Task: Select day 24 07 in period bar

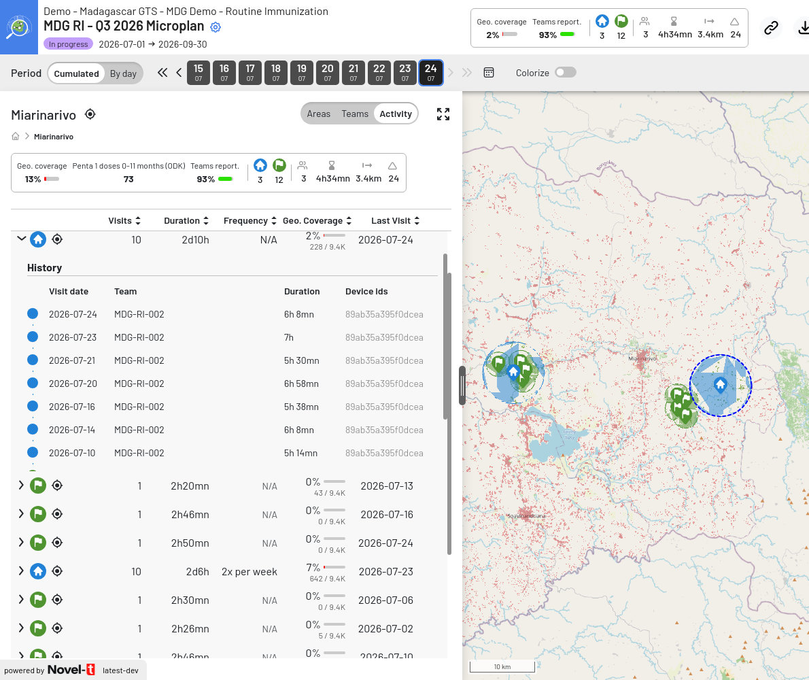Action: pyautogui.click(x=431, y=73)
